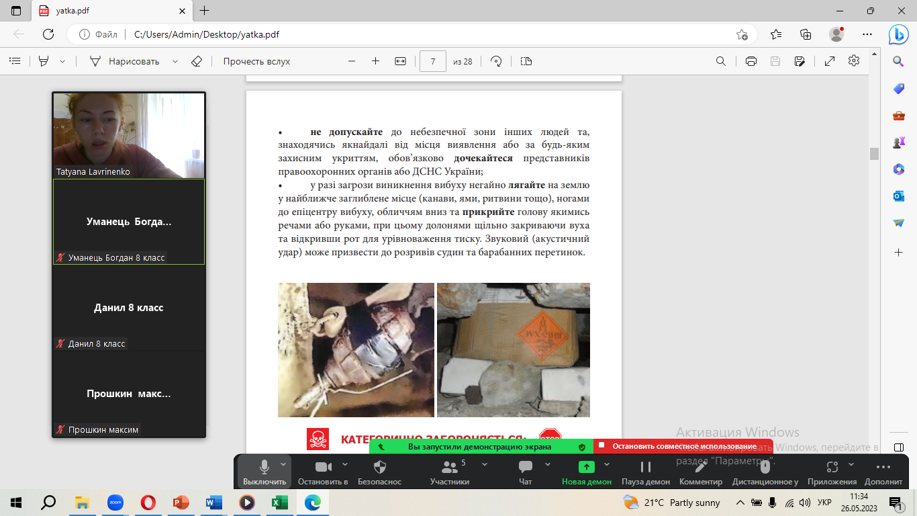This screenshot has height=516, width=917.
Task: Click Остановить совместное использование stop share
Action: tap(683, 446)
